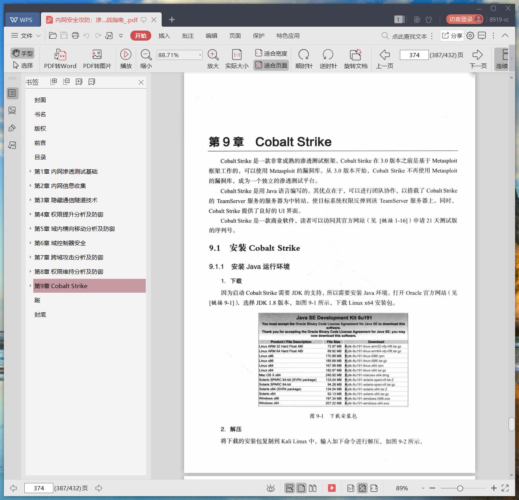Open the 批注 tab
Viewport: 519px width, 500px height.
click(x=188, y=36)
